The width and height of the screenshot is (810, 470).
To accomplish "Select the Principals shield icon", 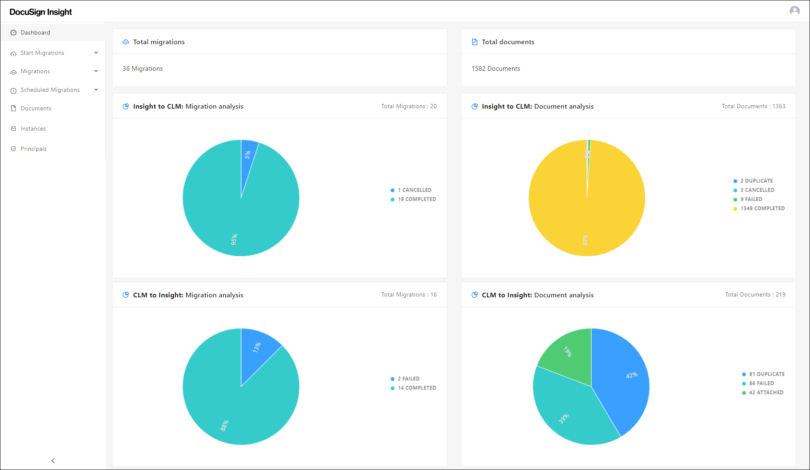I will click(14, 148).
